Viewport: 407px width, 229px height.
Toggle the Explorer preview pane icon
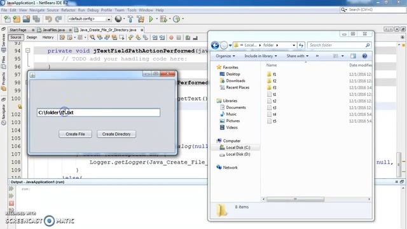click(x=353, y=56)
